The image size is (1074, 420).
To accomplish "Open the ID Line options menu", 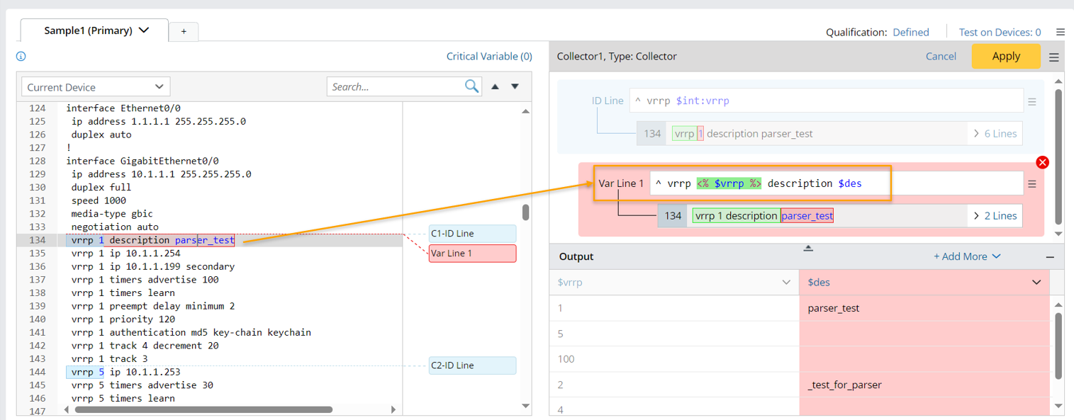I will point(1032,101).
